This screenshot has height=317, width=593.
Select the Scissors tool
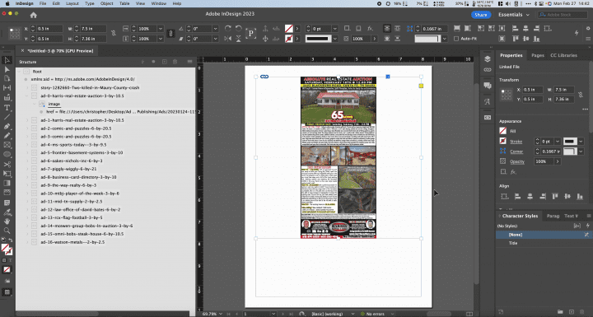pos(7,165)
